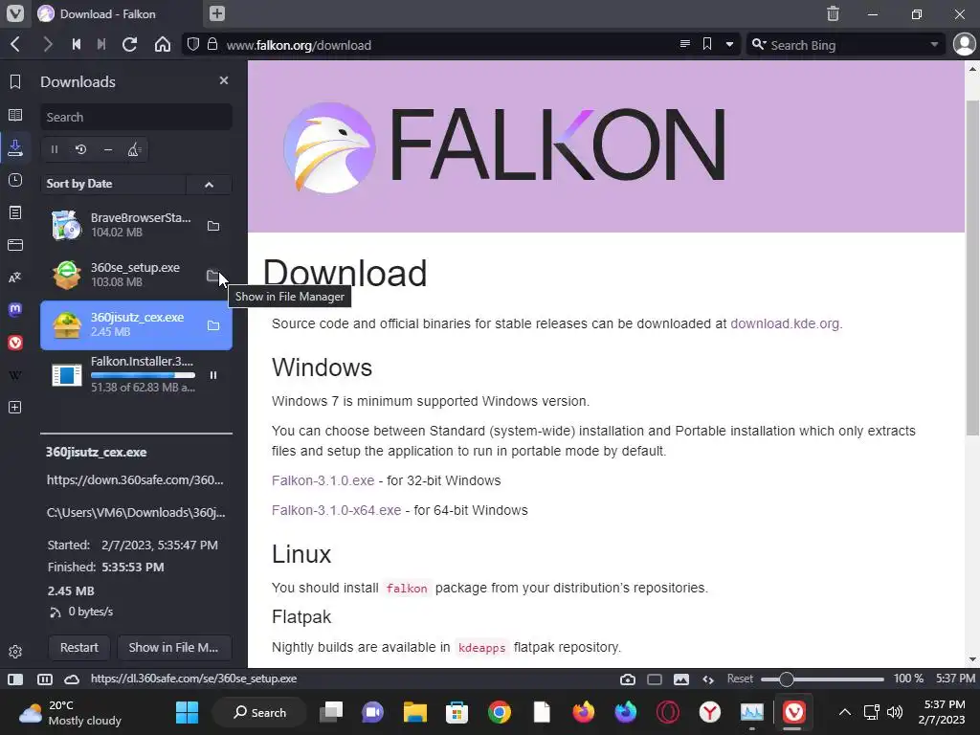Toggle the side panel in status bar
This screenshot has height=735, width=980.
click(x=15, y=679)
